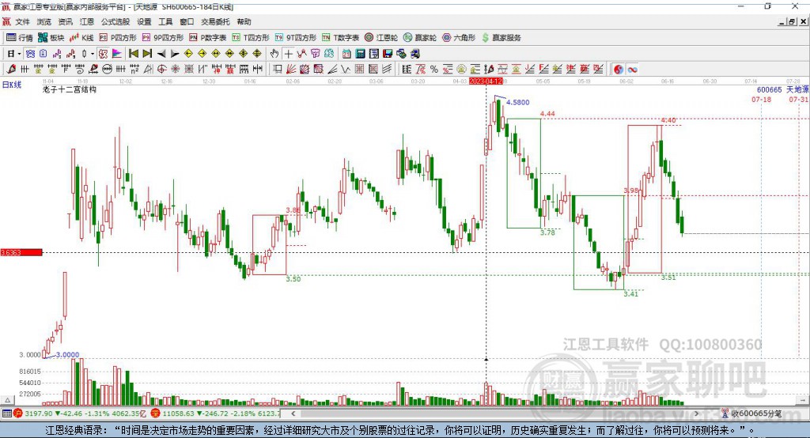The height and width of the screenshot is (438, 810).
Task: Click the 2023-04-12 date marker
Action: click(486, 81)
